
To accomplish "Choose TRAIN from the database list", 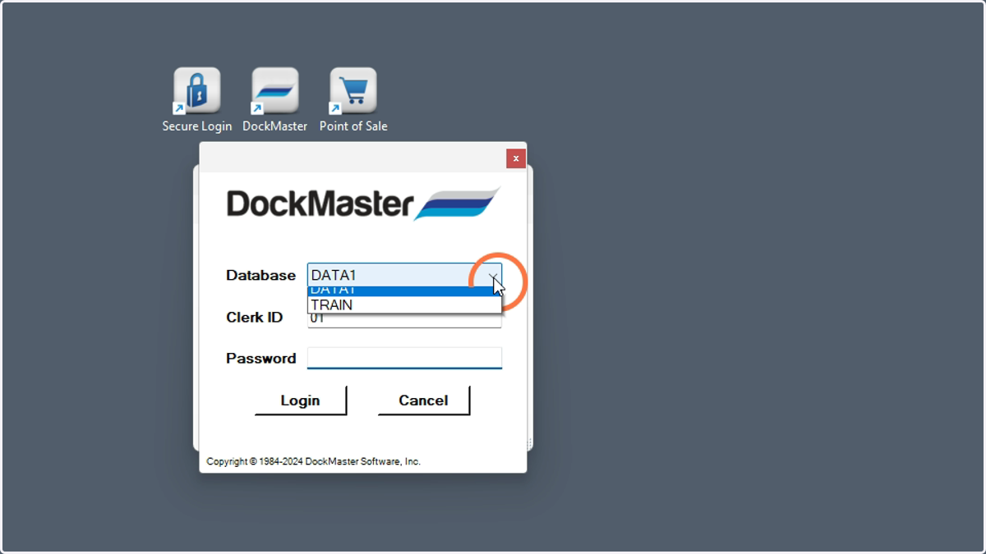I will click(x=404, y=304).
